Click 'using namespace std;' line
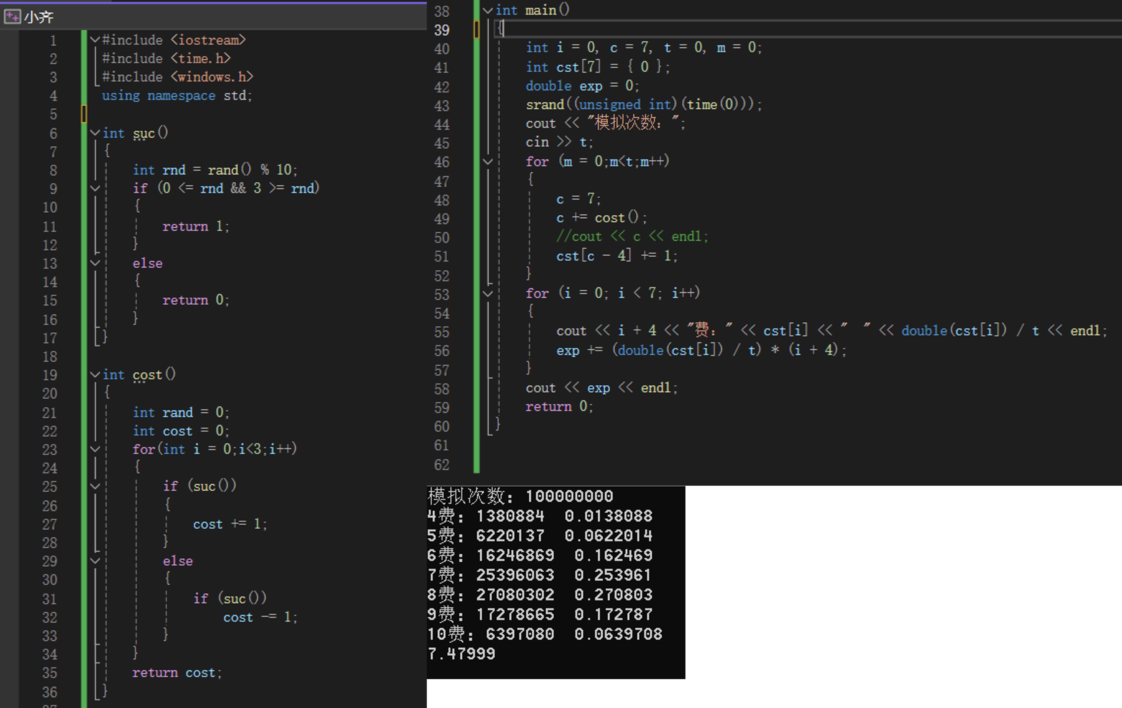1122x708 pixels. click(177, 96)
